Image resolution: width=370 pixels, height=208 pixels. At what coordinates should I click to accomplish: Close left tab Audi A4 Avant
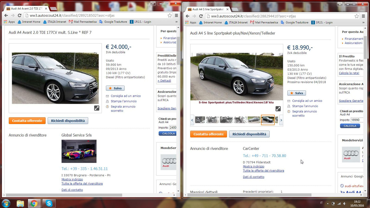(46, 9)
